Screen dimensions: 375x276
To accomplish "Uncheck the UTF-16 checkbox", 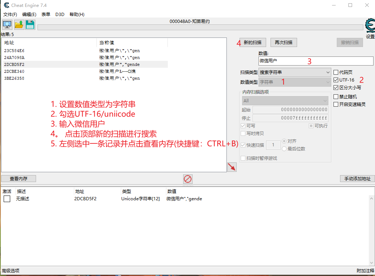I will click(x=336, y=80).
